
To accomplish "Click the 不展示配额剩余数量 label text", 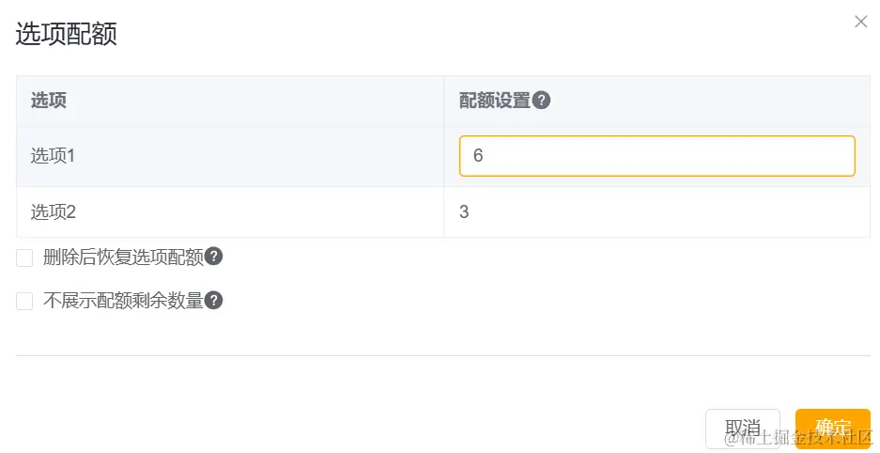I will 123,301.
